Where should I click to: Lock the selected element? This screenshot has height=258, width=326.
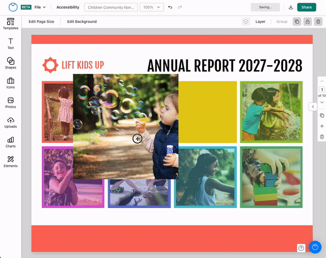point(308,22)
